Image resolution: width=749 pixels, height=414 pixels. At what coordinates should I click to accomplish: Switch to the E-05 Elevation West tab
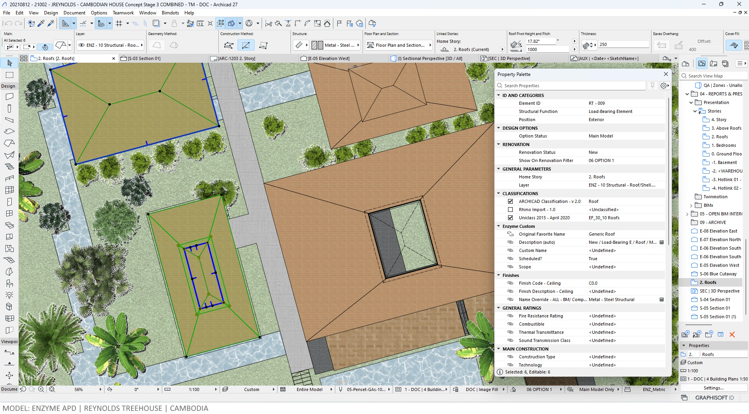[328, 58]
